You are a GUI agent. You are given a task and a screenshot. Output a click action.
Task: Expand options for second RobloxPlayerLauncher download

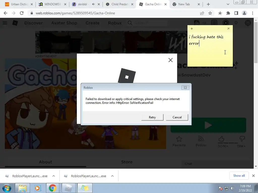coord(112,176)
